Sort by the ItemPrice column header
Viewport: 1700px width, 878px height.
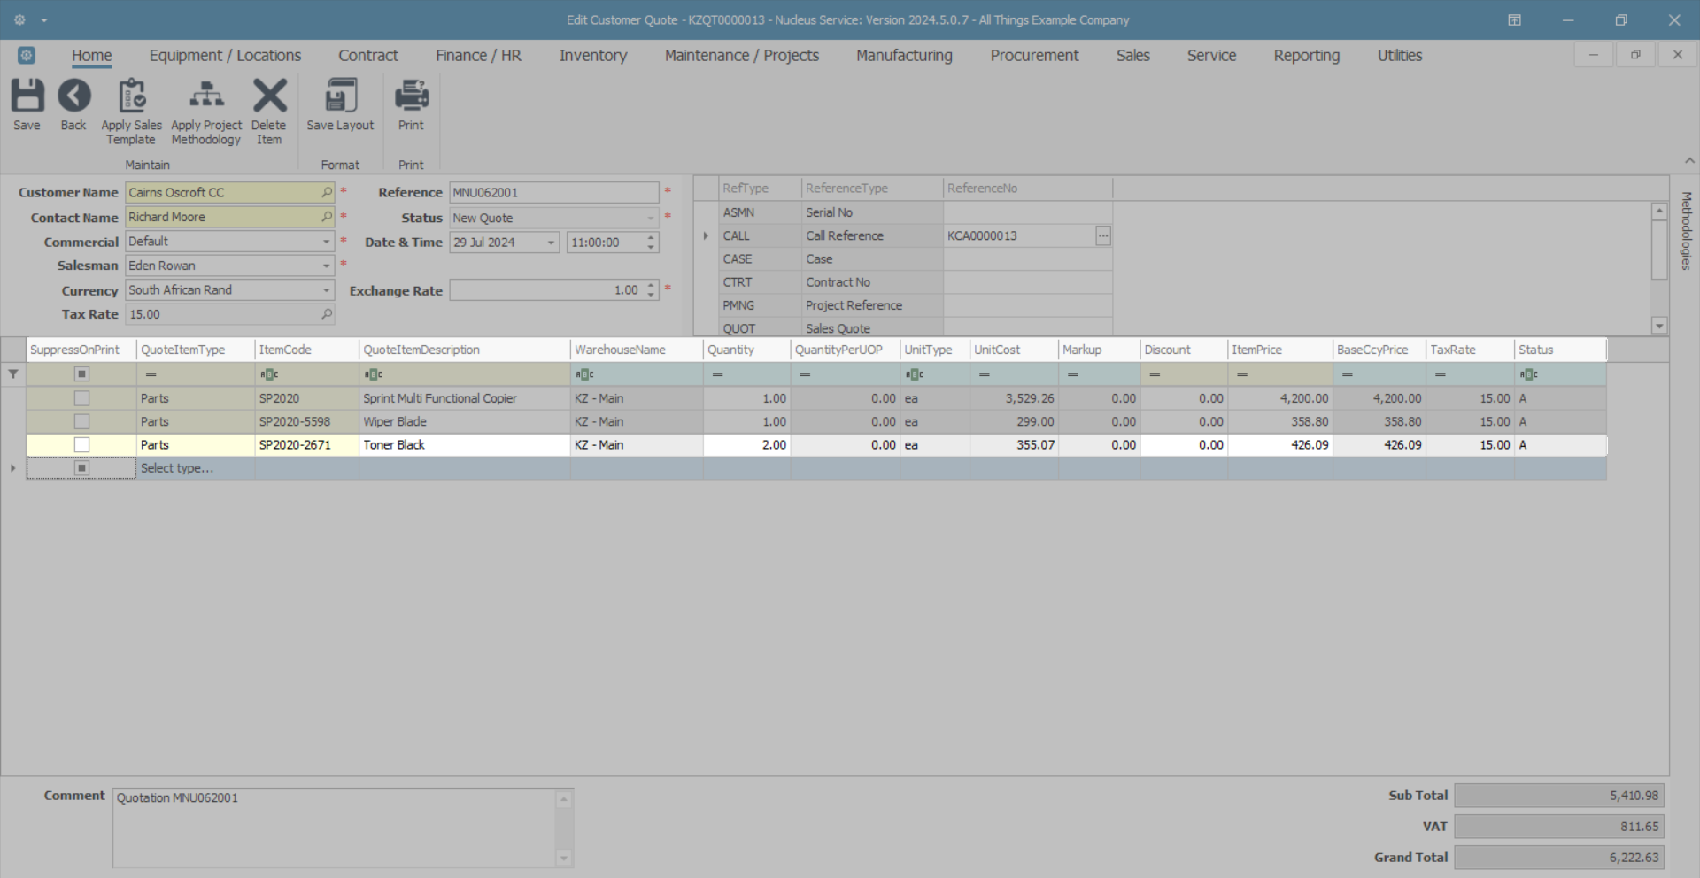coord(1279,350)
